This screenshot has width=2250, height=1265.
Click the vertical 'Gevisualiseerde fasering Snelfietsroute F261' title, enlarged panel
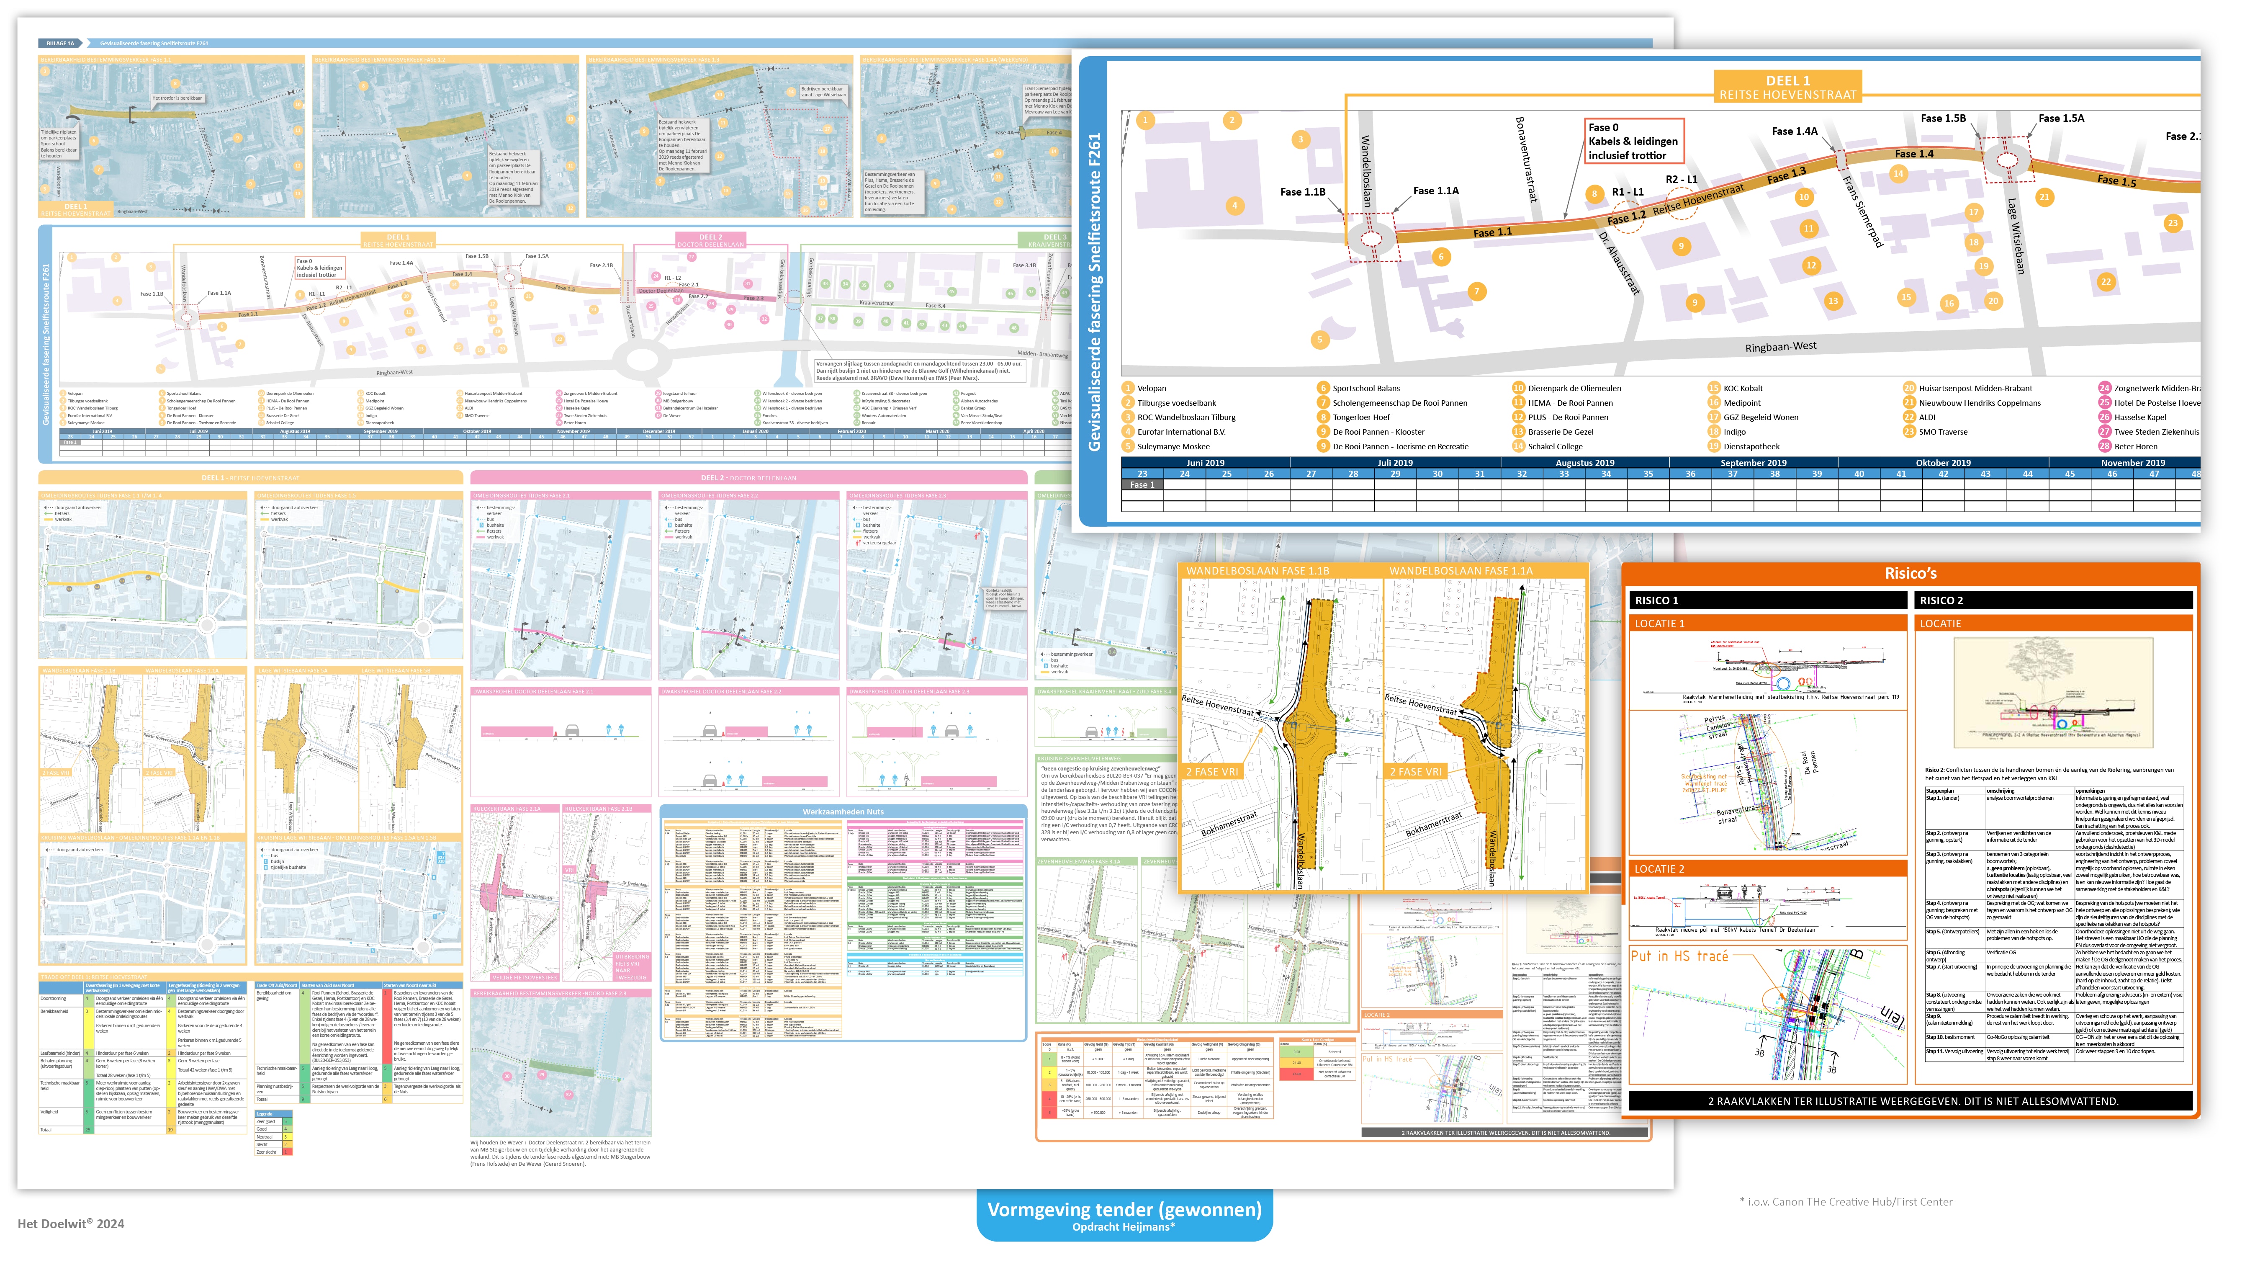coord(1094,292)
